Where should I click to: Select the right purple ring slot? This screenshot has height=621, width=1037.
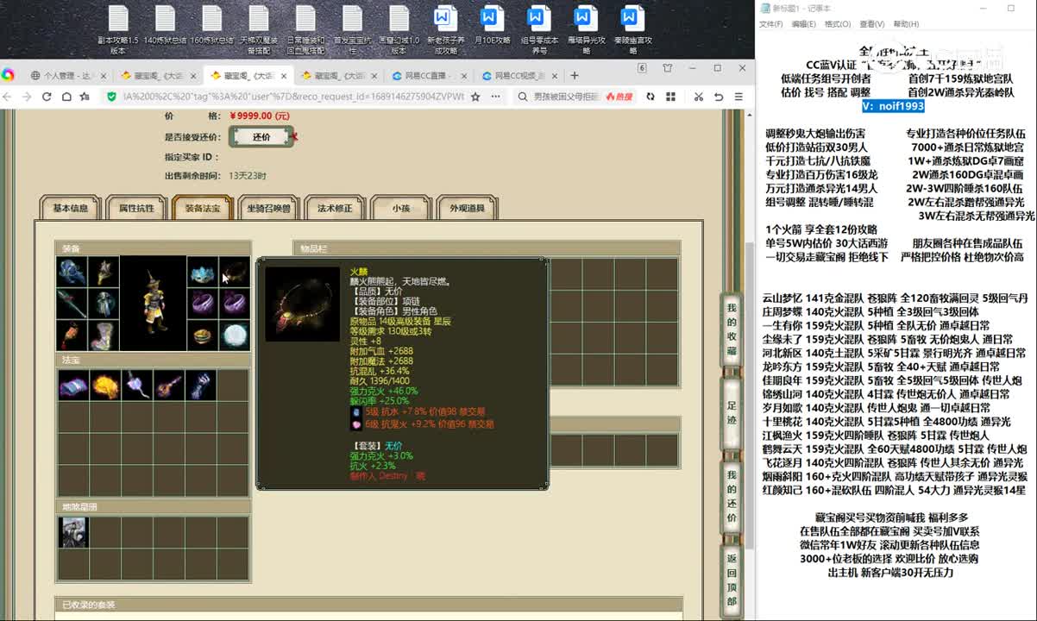[234, 303]
